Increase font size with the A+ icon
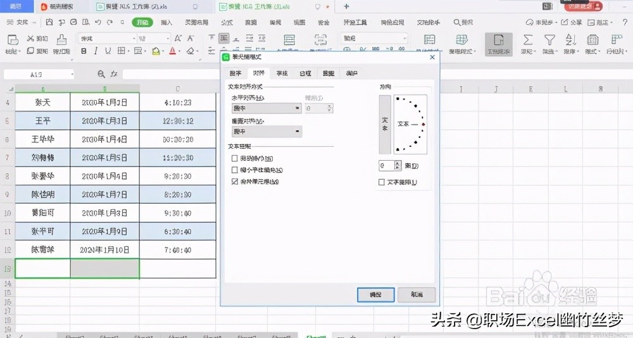633x338 pixels. (178, 39)
